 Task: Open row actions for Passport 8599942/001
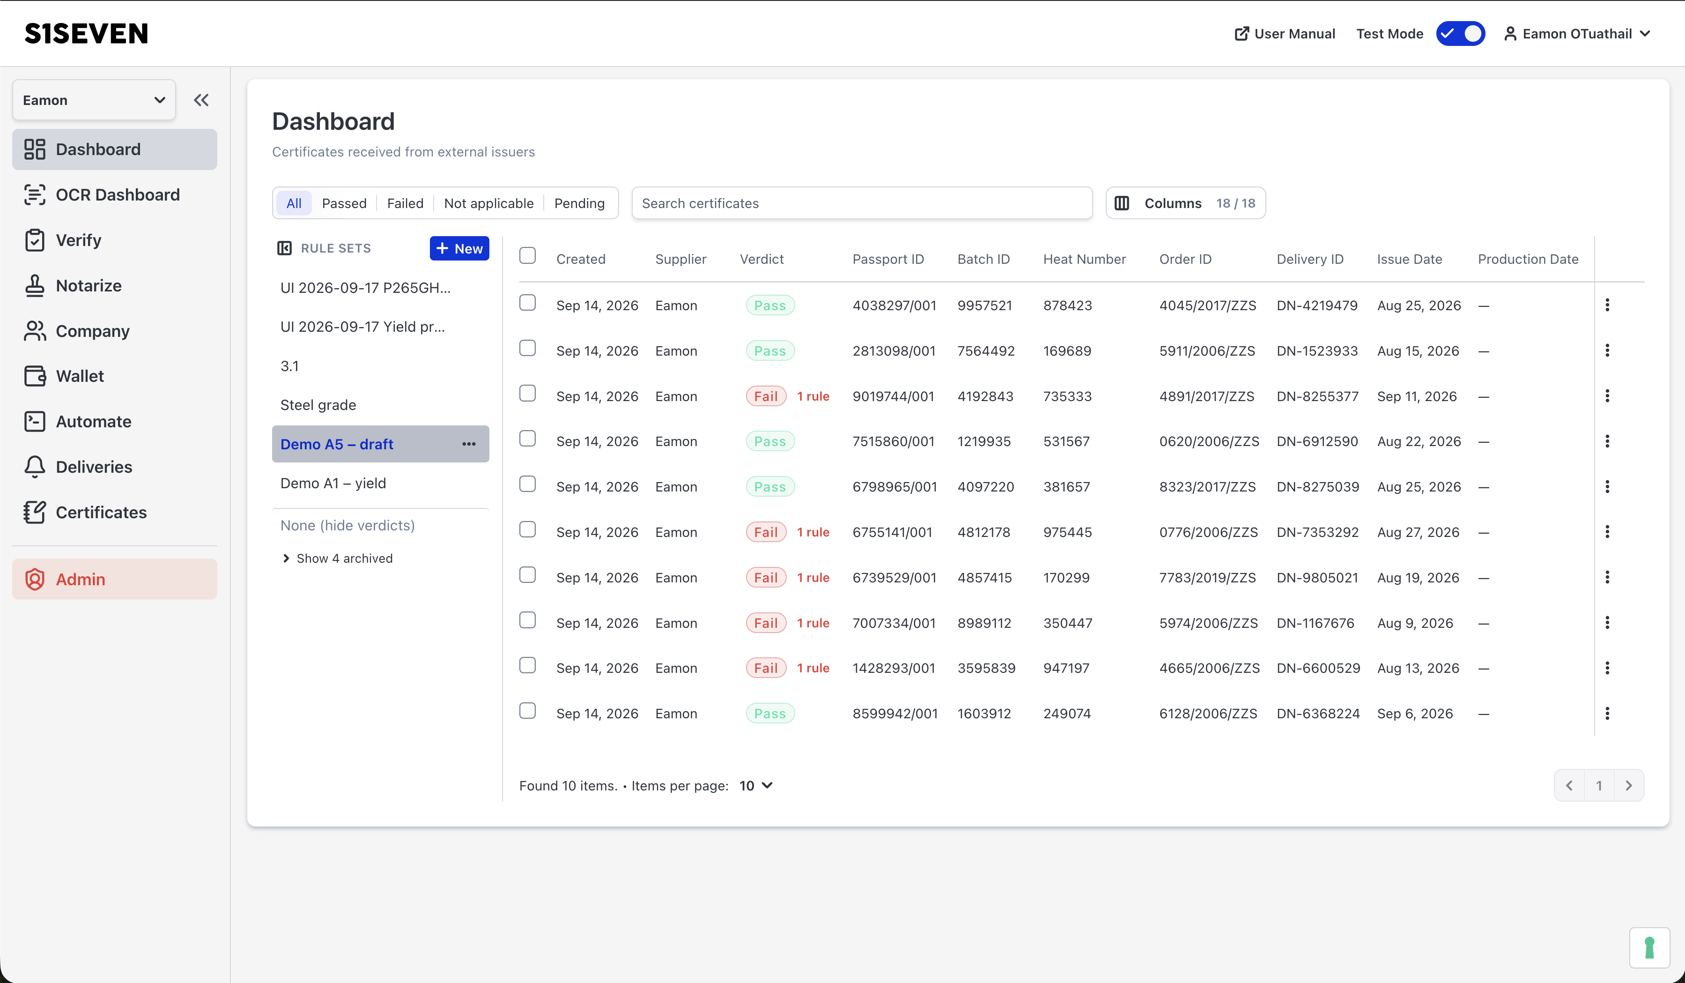pyautogui.click(x=1607, y=713)
